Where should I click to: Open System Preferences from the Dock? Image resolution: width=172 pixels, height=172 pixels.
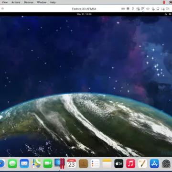(166, 163)
